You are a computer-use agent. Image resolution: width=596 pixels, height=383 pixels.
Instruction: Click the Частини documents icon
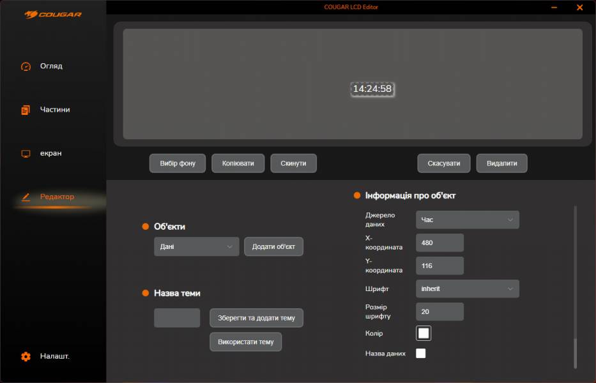(x=26, y=110)
